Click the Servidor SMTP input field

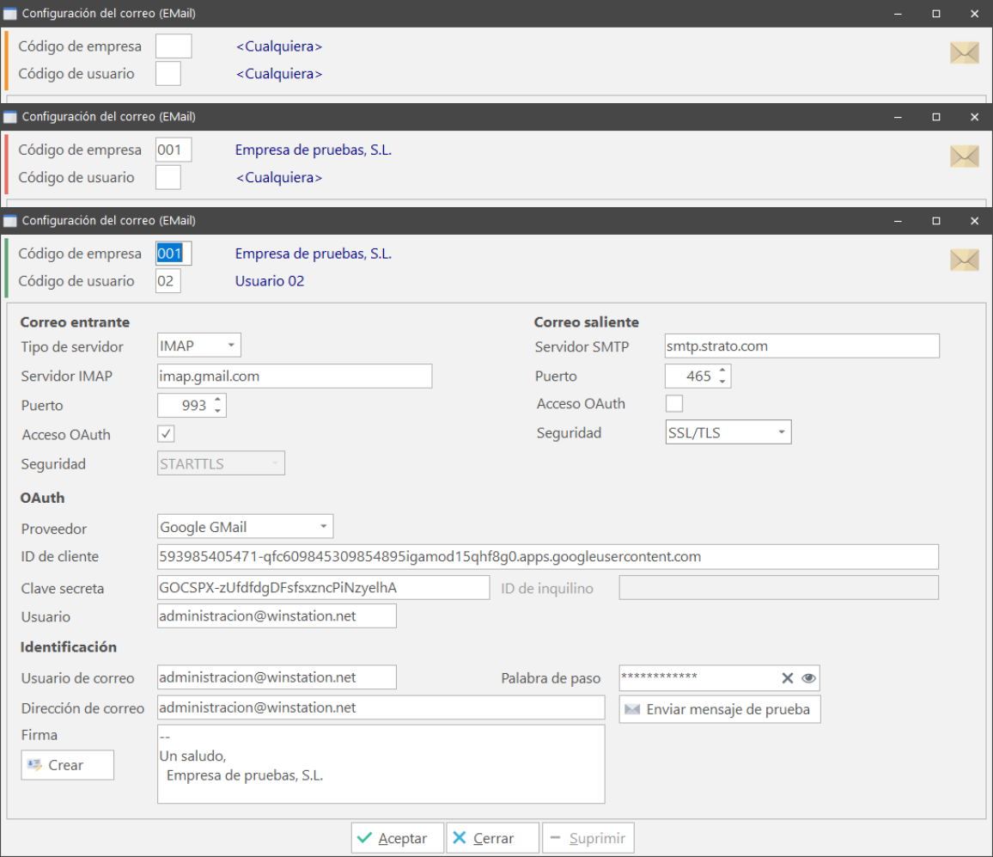click(801, 346)
